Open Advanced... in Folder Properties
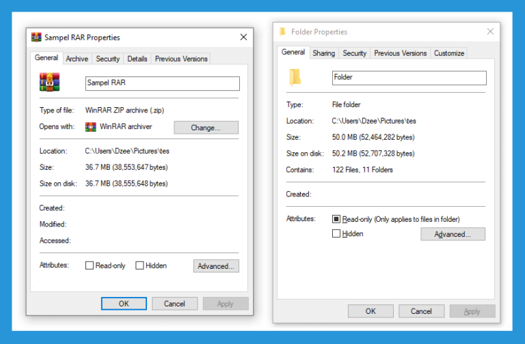525x344 pixels. click(x=453, y=234)
